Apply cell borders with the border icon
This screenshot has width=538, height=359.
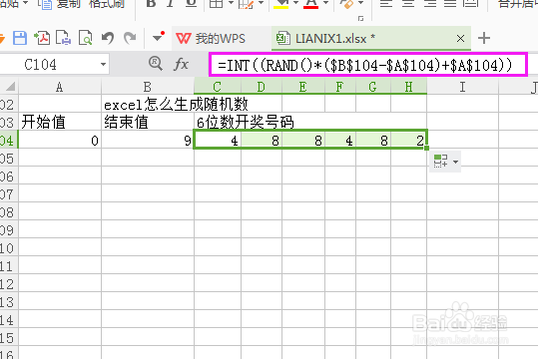point(217,3)
